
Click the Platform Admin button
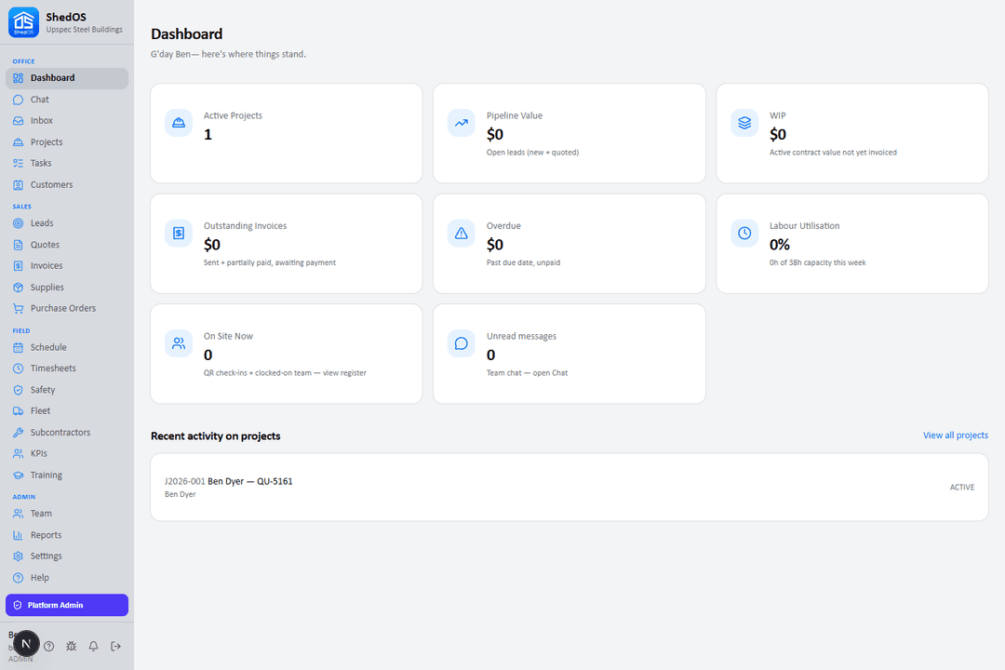[x=67, y=605]
